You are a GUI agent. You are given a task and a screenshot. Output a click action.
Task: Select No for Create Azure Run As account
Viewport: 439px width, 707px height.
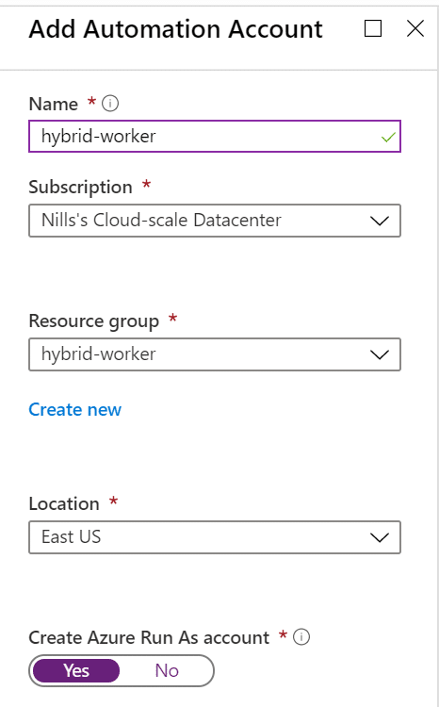pos(167,670)
